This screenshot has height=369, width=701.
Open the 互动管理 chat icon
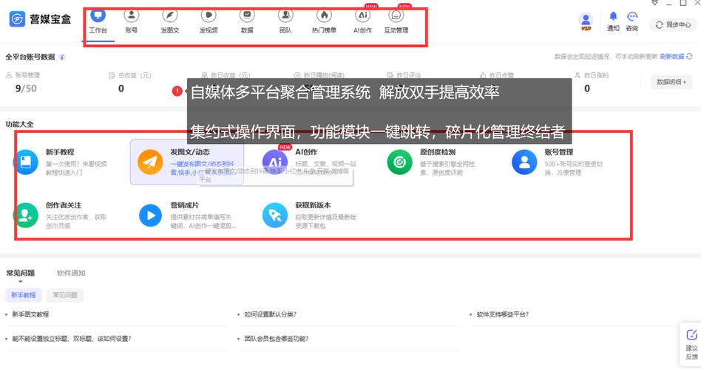click(x=396, y=15)
